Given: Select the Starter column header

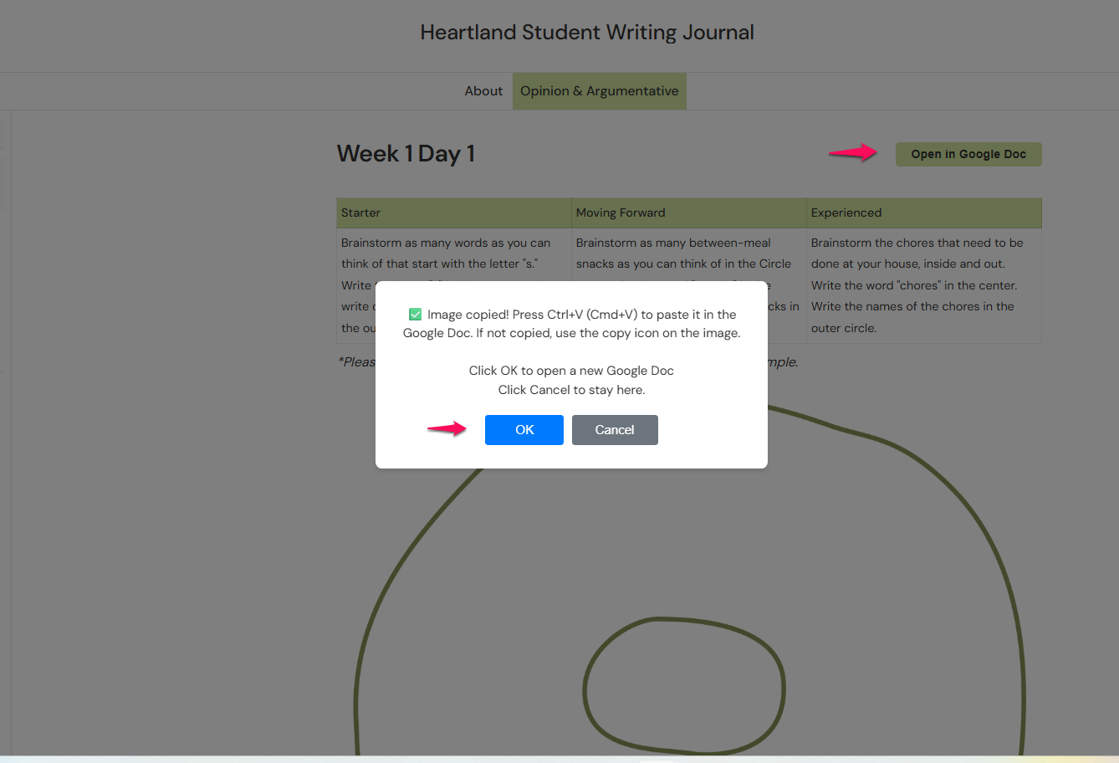Looking at the screenshot, I should coord(360,213).
